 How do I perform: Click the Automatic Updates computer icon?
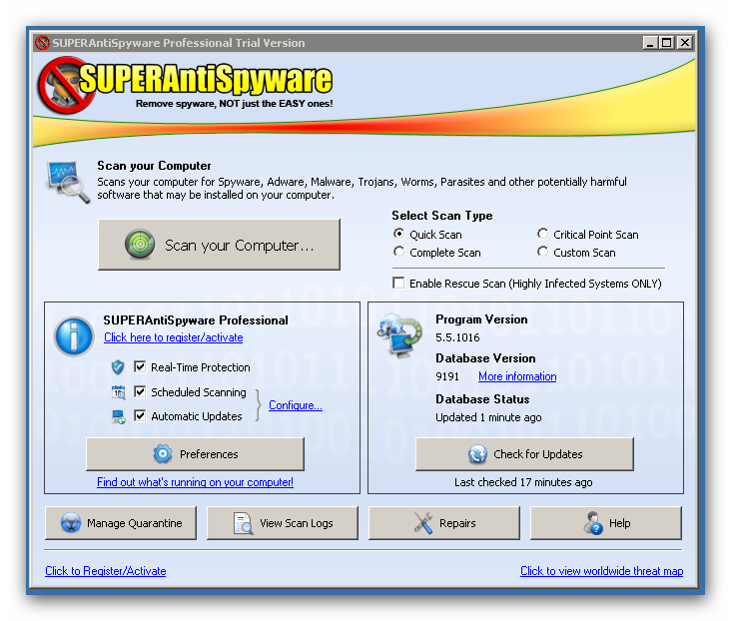pyautogui.click(x=119, y=416)
